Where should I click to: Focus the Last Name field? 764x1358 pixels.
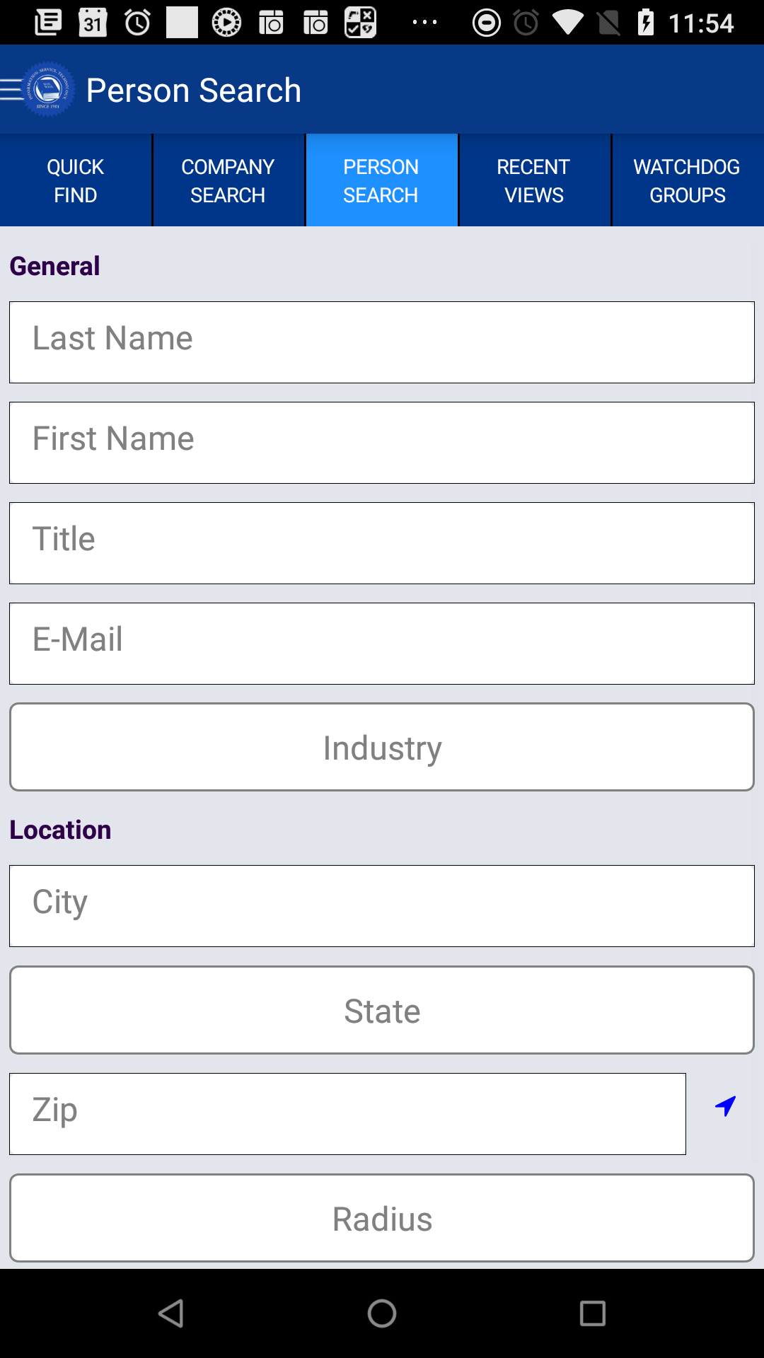pyautogui.click(x=382, y=342)
